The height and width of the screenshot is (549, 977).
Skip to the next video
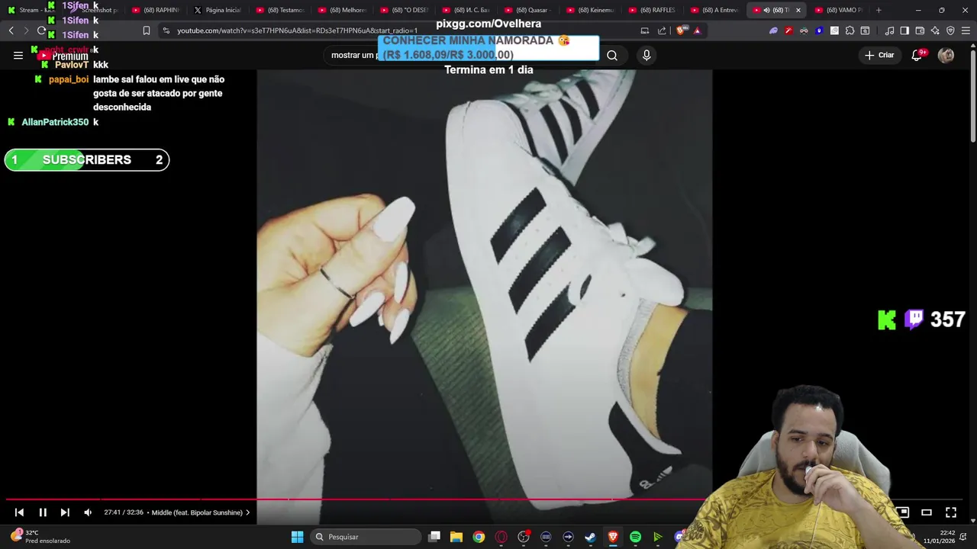[65, 512]
